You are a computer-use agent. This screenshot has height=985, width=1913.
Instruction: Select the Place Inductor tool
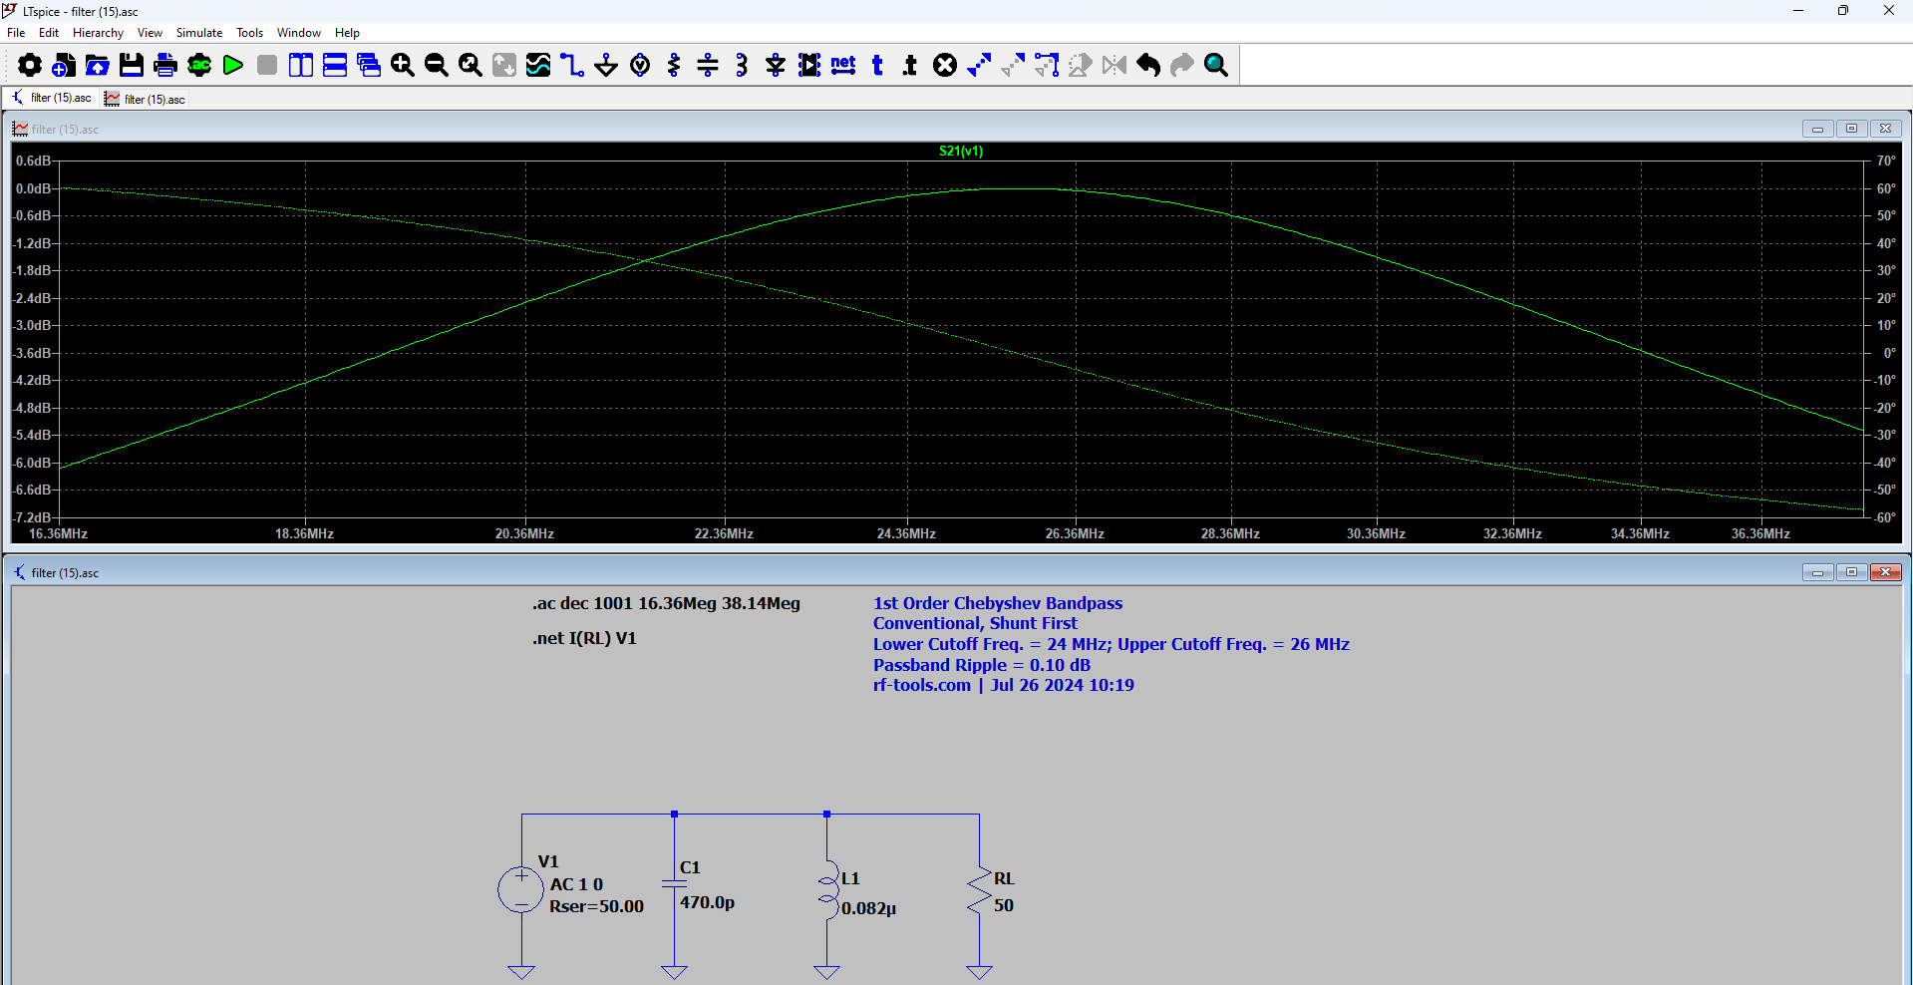tap(742, 65)
